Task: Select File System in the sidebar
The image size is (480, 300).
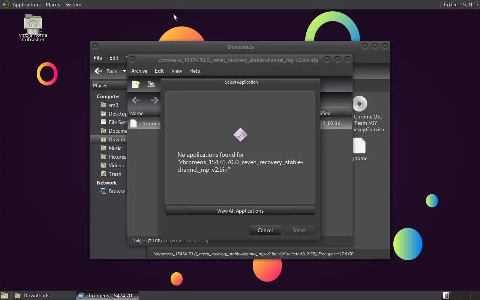Action: (114, 122)
